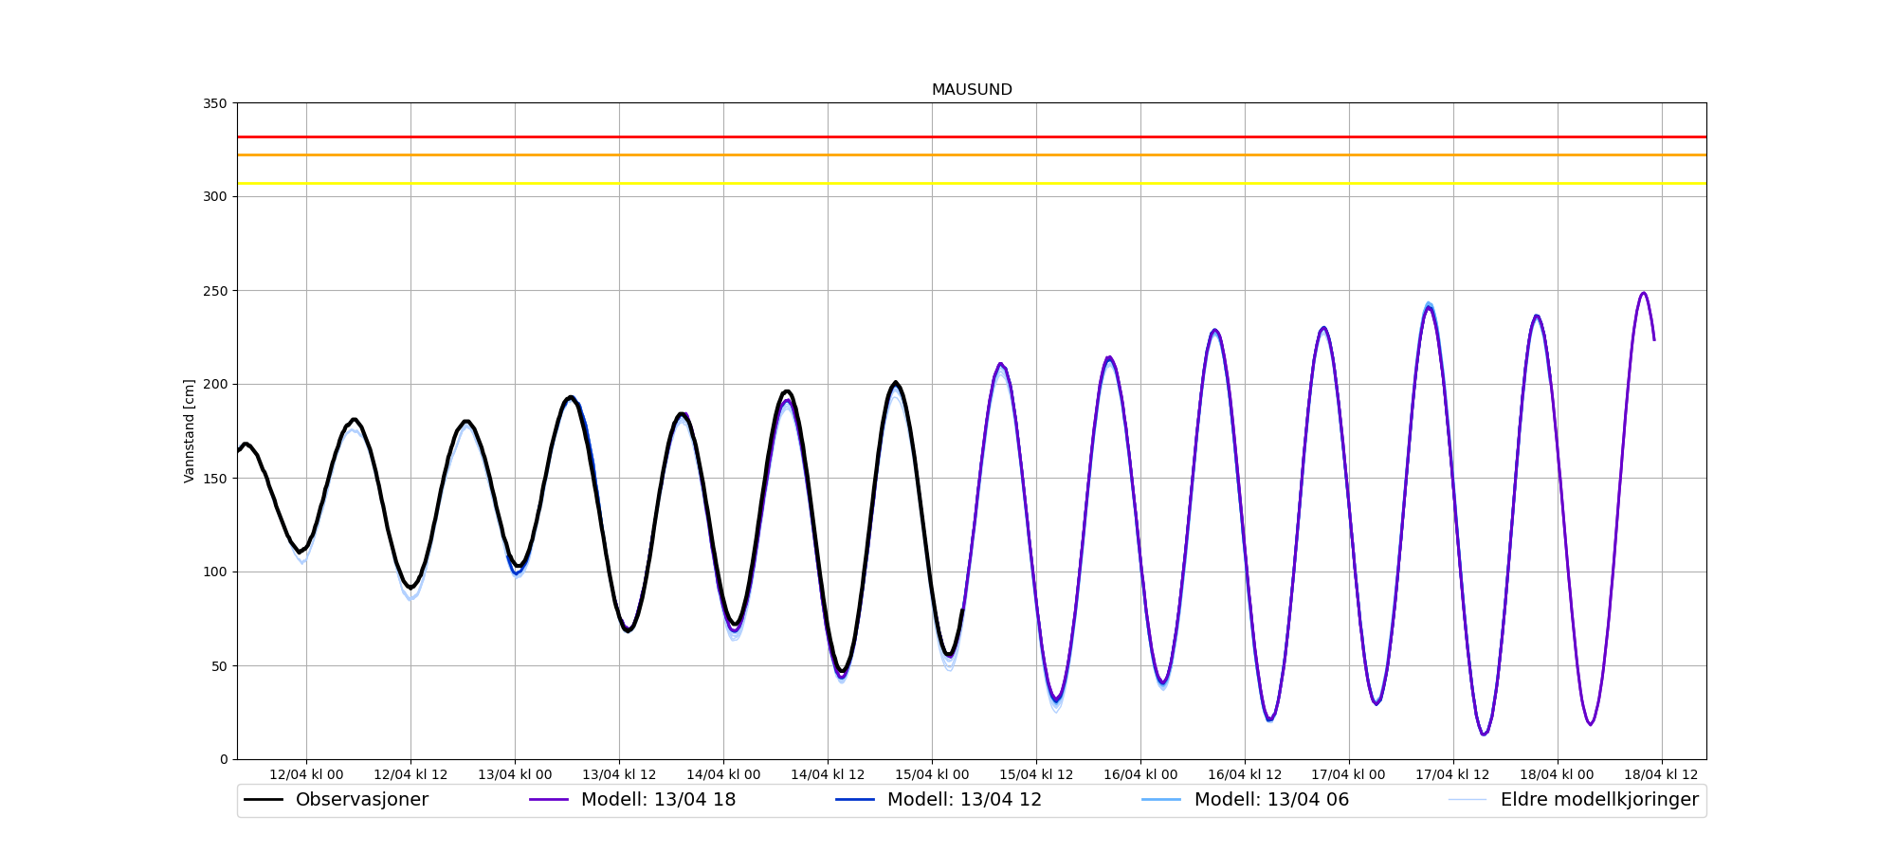Screen dimensions: 1896x853
Task: Click the 350 y-axis tick label
Action: point(215,103)
